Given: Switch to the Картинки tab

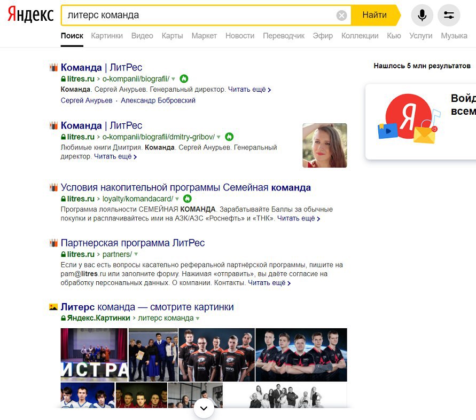Looking at the screenshot, I should [107, 36].
